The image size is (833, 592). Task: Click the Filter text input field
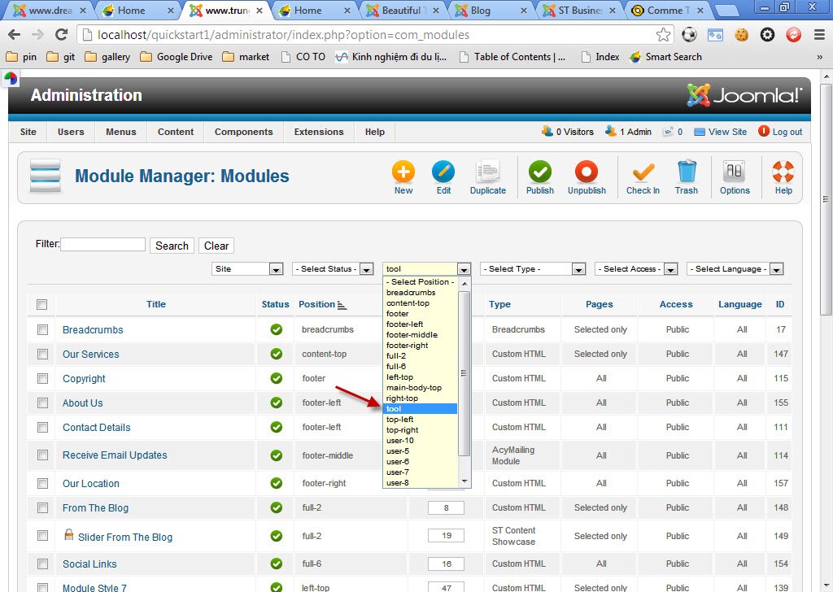pos(103,245)
